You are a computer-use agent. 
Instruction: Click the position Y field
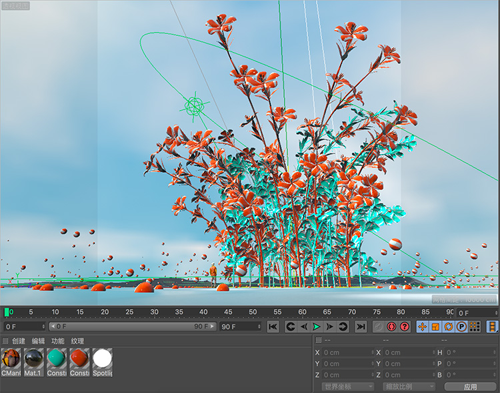pos(348,364)
